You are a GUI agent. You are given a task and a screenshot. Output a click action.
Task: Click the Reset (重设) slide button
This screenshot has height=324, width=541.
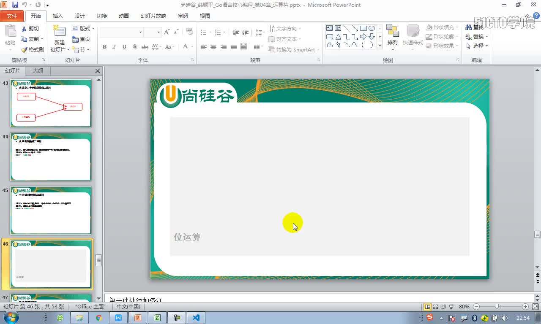[x=82, y=39]
